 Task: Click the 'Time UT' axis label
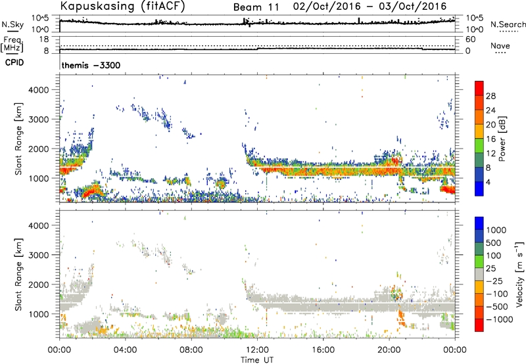click(x=257, y=360)
